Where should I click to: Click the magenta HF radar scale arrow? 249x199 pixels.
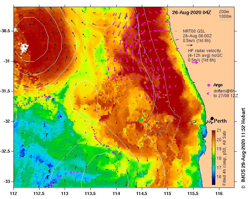coord(195,63)
